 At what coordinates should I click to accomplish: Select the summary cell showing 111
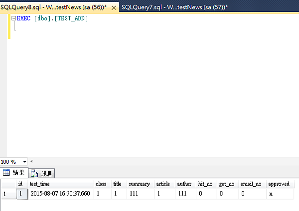(x=141, y=194)
